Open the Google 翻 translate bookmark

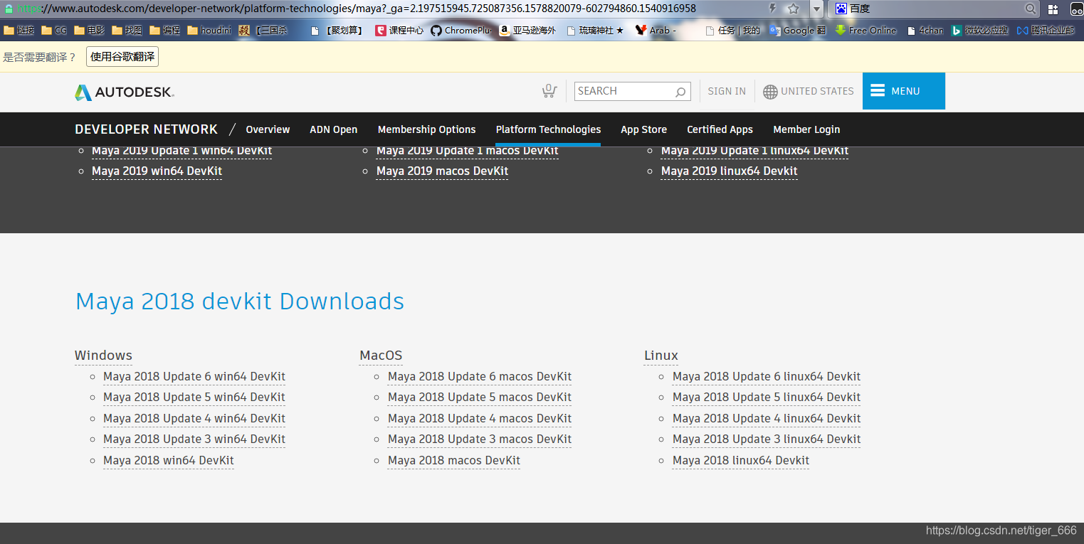(797, 31)
